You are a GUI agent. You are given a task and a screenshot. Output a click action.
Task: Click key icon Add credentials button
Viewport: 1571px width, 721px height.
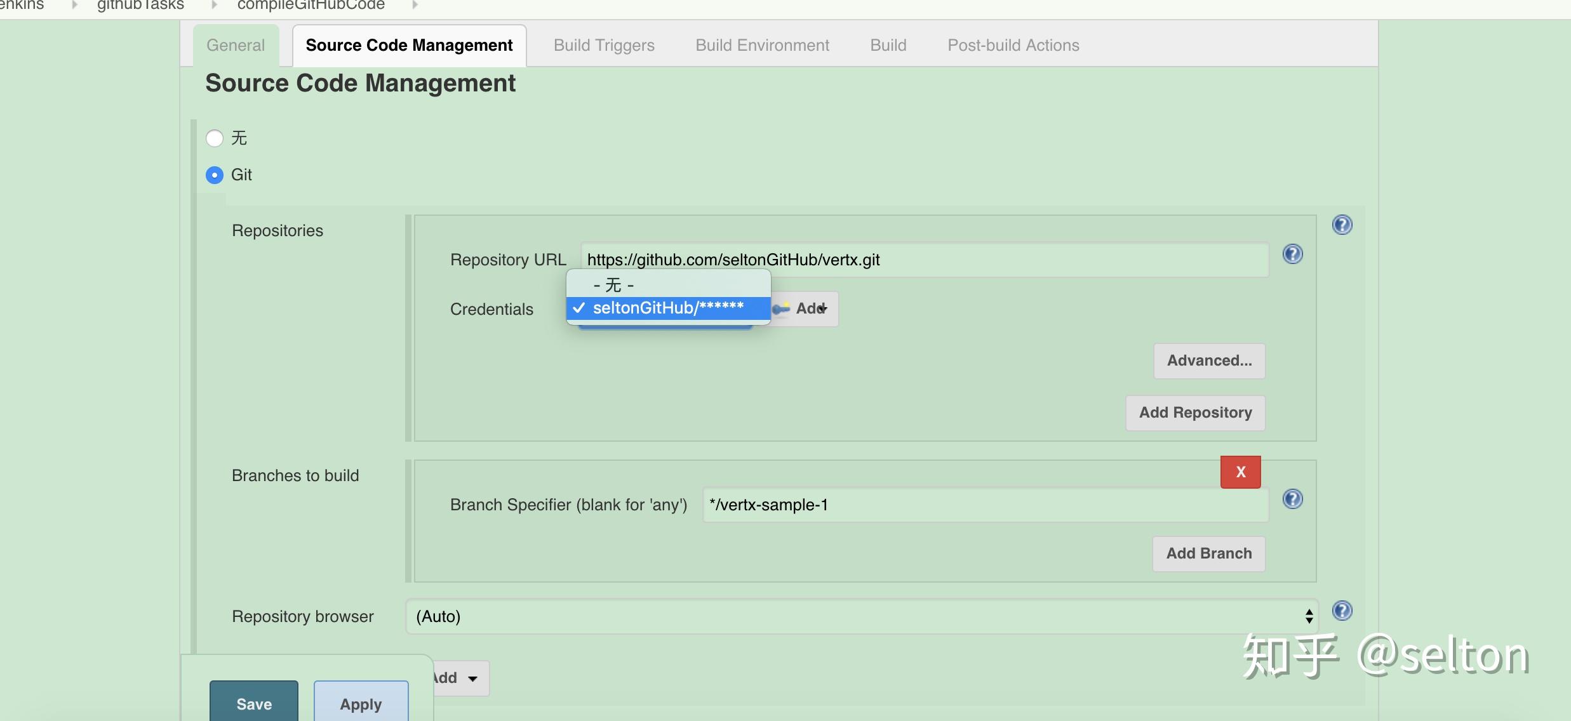805,309
